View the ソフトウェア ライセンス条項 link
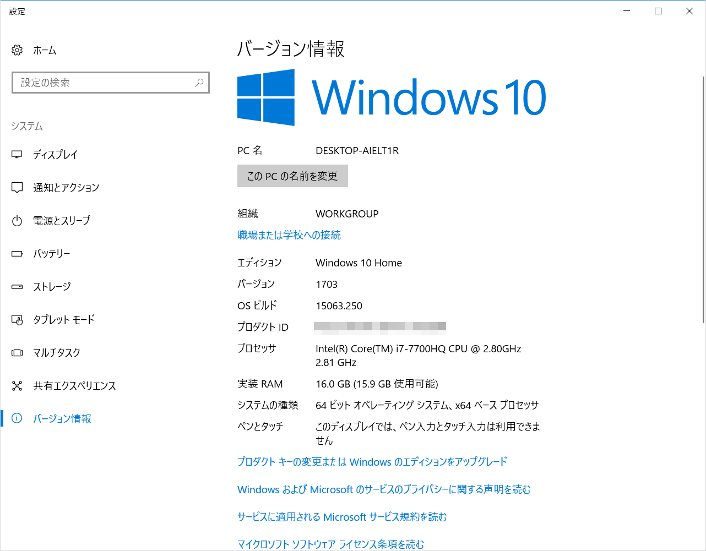Viewport: 706px width, 551px height. (330, 544)
